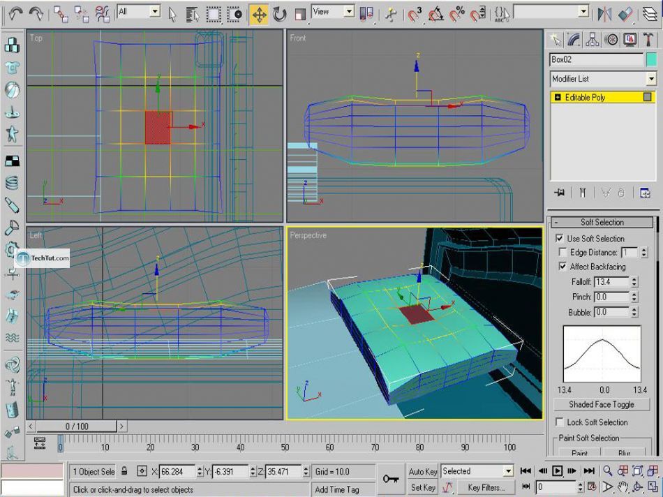
Task: Toggle the Selection Lock padlock icon
Action: tap(124, 470)
